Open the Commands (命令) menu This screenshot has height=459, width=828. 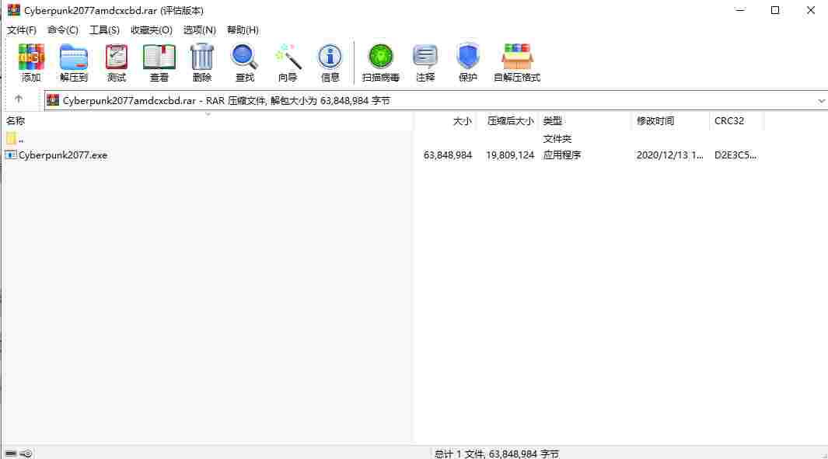click(63, 30)
